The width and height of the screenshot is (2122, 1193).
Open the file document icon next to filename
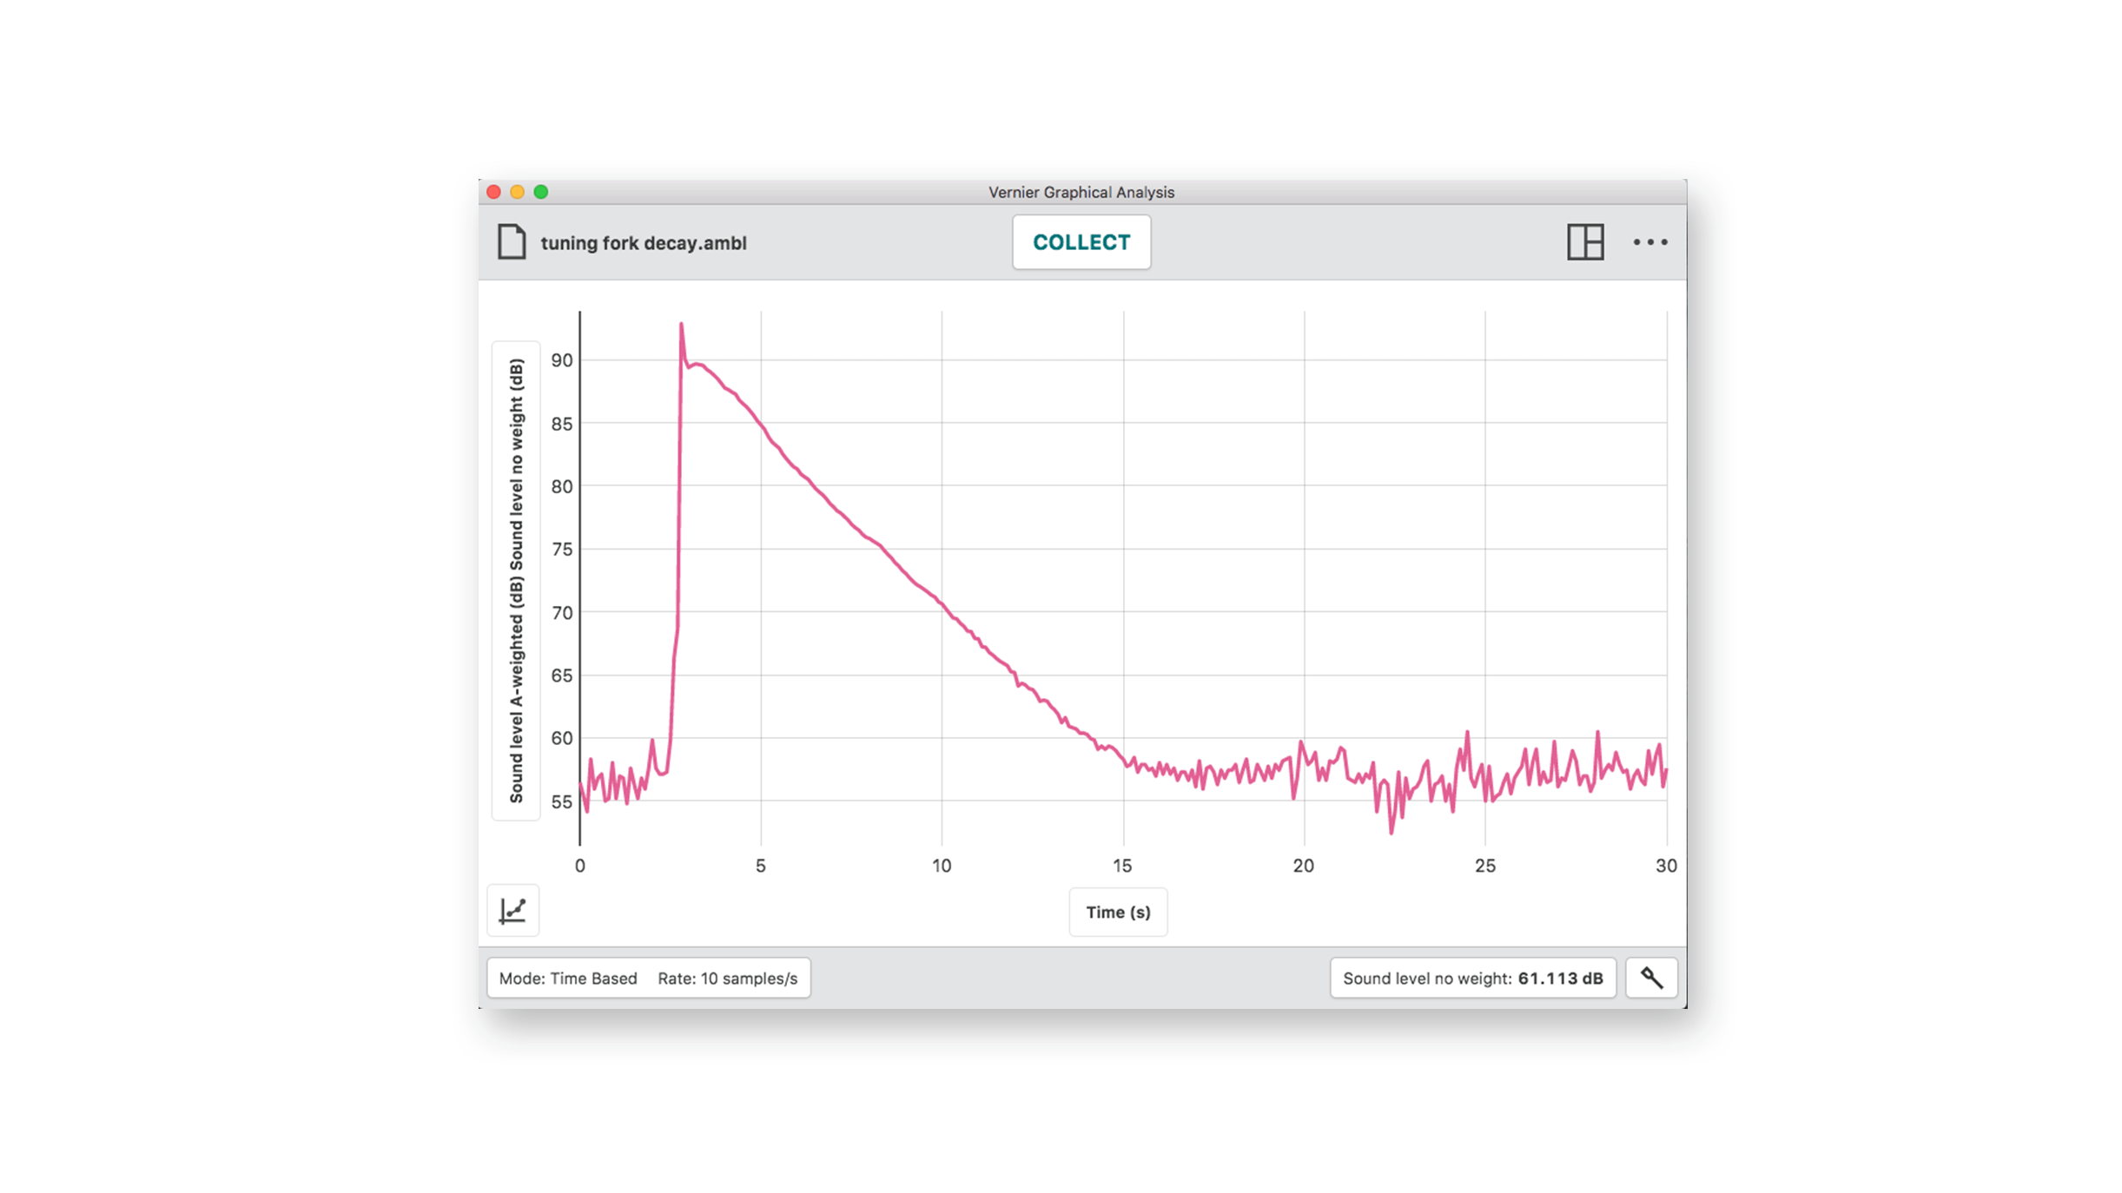tap(512, 242)
